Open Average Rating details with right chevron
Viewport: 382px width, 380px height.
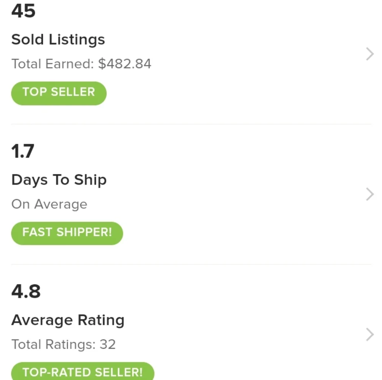coord(369,335)
